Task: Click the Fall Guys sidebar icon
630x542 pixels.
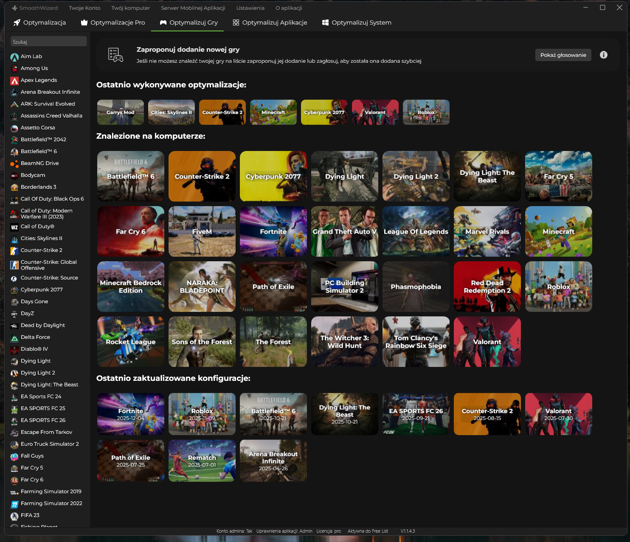Action: click(x=14, y=457)
